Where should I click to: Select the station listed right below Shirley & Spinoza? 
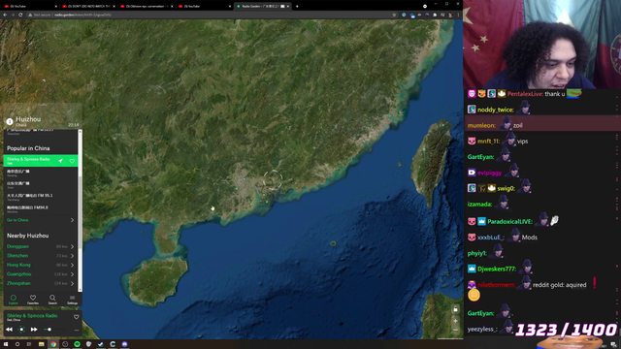point(41,173)
